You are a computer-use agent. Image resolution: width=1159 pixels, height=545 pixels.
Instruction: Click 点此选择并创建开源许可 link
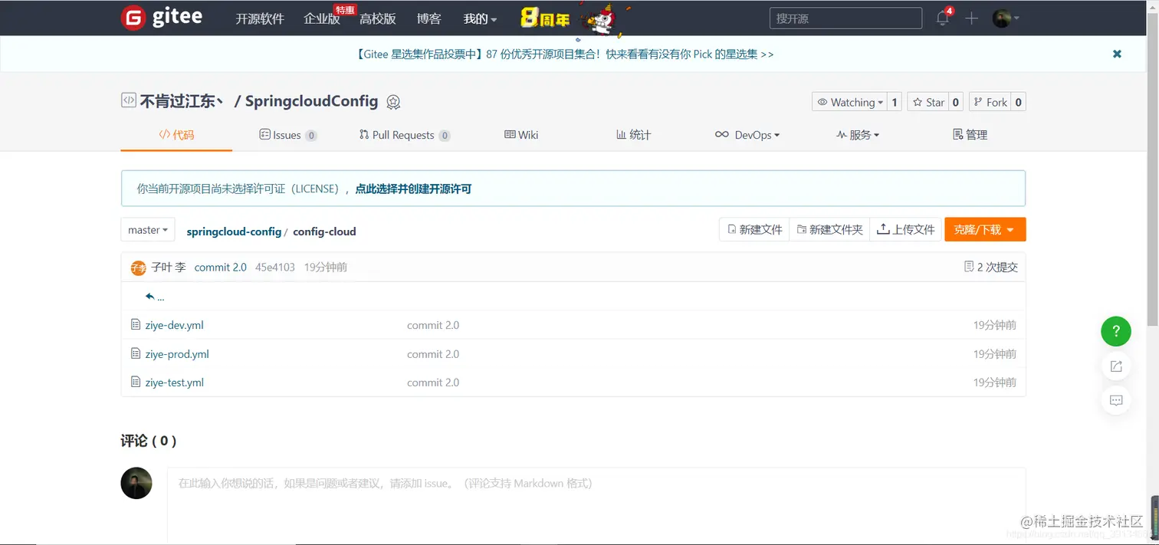413,189
